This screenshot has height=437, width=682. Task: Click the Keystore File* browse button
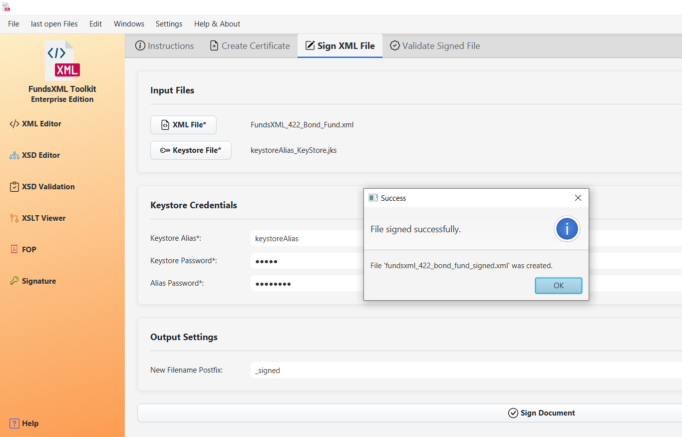point(191,150)
